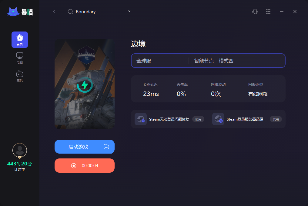Screen dimensions: 308x206
Task: Open the 智能节点 - 模式四 node dropdown
Action: (237, 61)
